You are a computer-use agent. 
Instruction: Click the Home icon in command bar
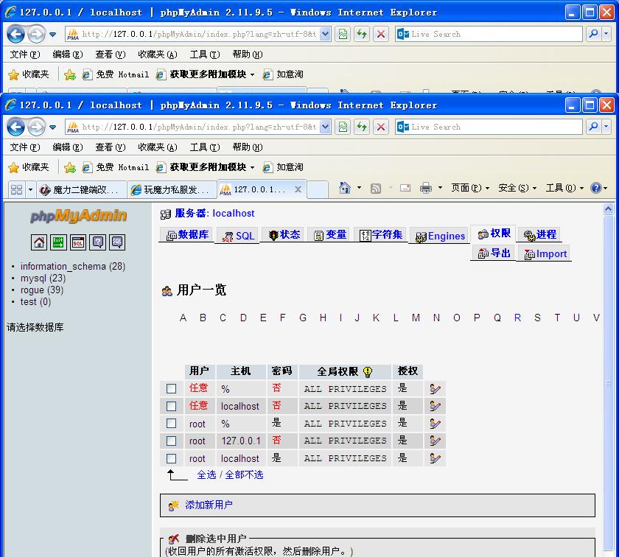[x=345, y=188]
